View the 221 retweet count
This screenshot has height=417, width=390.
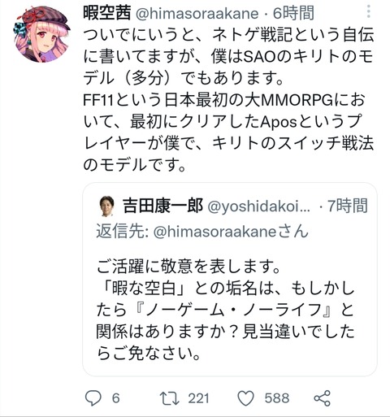tap(198, 398)
